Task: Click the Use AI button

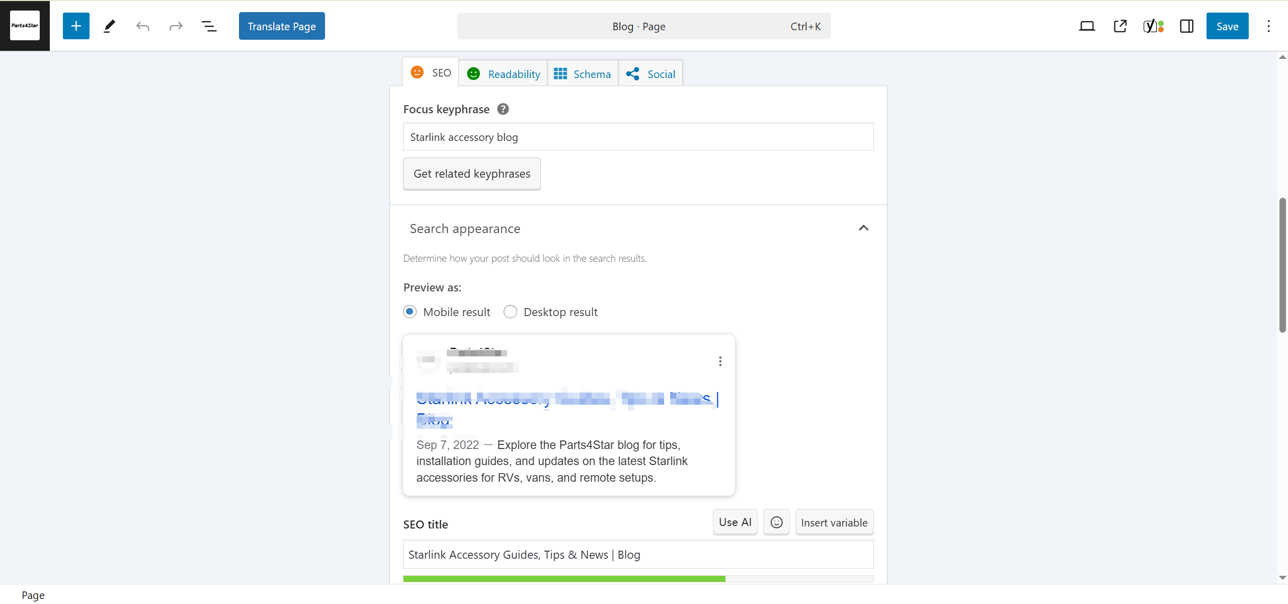Action: coord(735,522)
